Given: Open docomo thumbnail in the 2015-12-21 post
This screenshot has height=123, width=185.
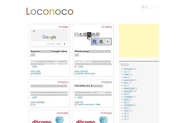Looking at the screenshot, I should point(93,119).
